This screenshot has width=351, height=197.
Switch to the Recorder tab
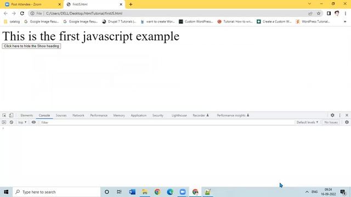point(201,115)
